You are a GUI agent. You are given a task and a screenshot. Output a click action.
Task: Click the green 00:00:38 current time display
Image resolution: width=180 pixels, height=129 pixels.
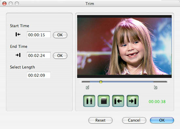pos(157,102)
